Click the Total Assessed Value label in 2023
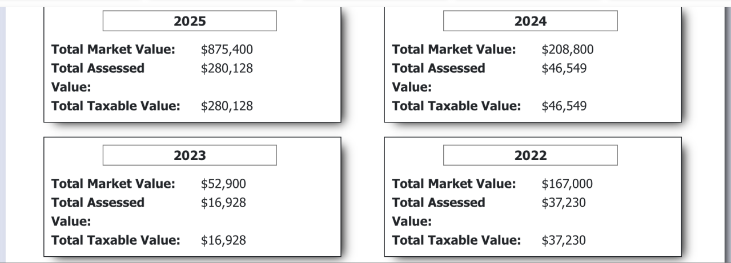Image resolution: width=731 pixels, height=263 pixels. (x=98, y=203)
